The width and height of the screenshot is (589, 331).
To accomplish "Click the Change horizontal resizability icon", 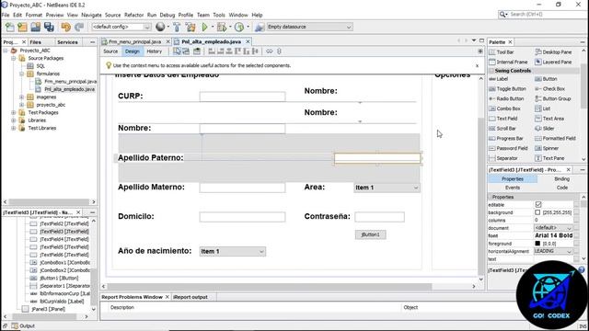I will [270, 51].
